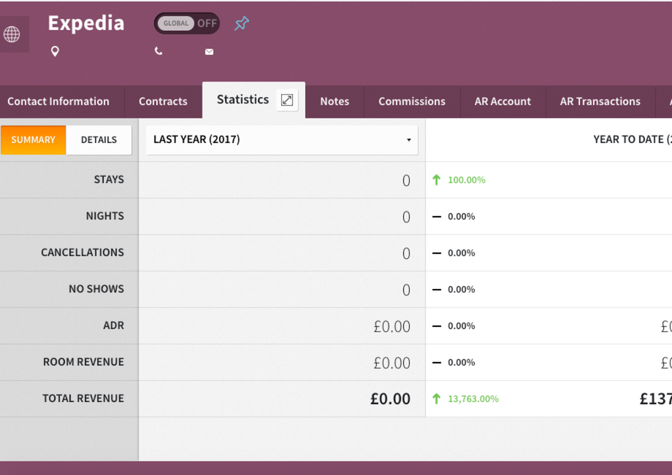
Task: Click the CANCELLATIONS row label
Action: pos(83,252)
